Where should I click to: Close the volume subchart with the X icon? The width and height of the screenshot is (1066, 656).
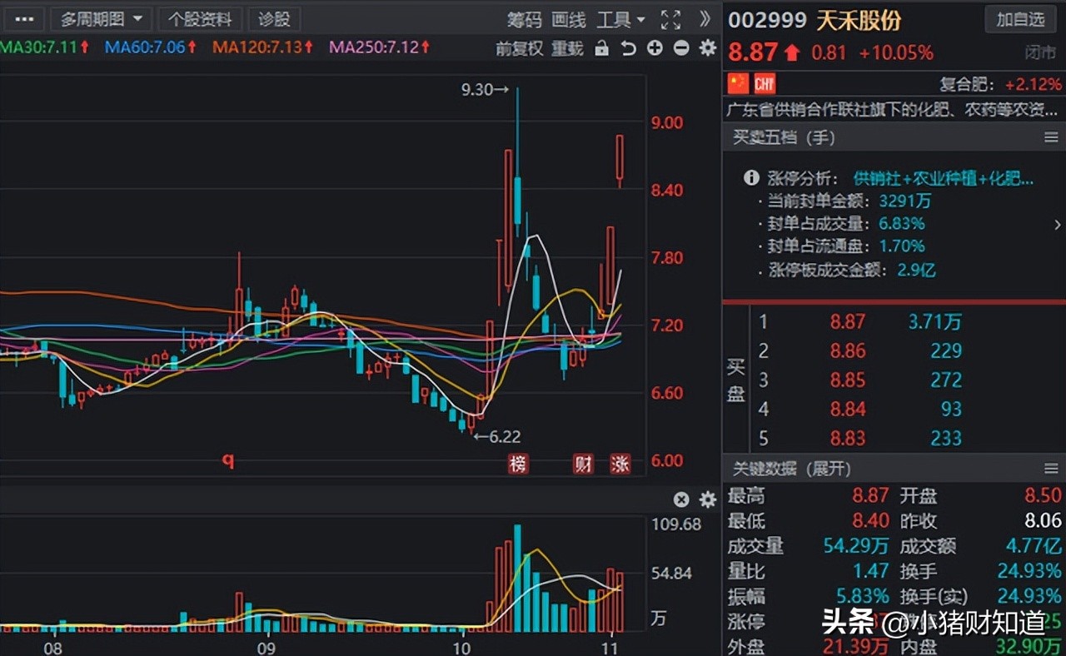click(680, 499)
